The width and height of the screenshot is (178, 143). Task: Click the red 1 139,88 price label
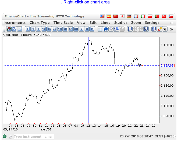point(167,65)
